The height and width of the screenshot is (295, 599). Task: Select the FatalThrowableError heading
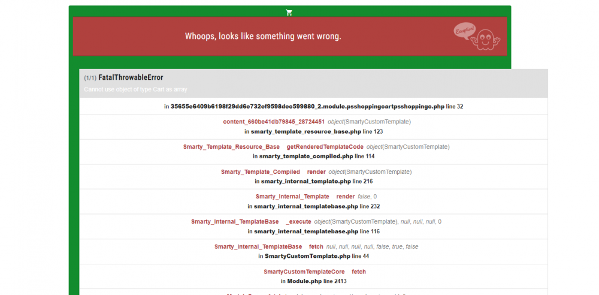point(131,78)
